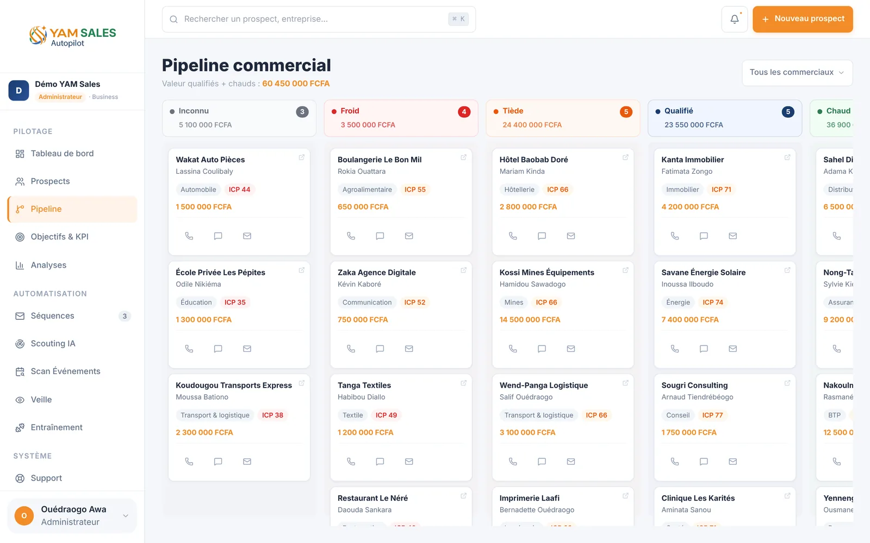This screenshot has width=870, height=543.
Task: Click phone icon on Sougri Consulting card
Action: (x=675, y=462)
